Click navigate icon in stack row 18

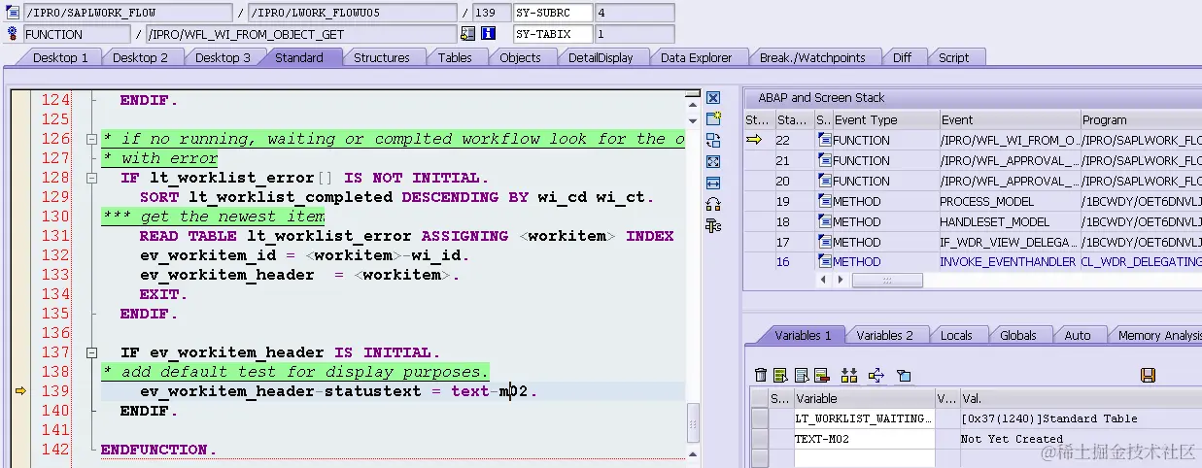pyautogui.click(x=825, y=221)
